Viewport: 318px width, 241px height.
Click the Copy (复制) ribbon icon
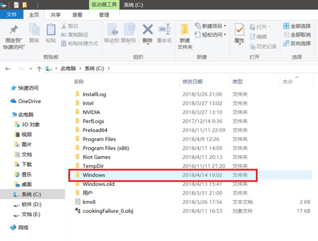(34, 30)
